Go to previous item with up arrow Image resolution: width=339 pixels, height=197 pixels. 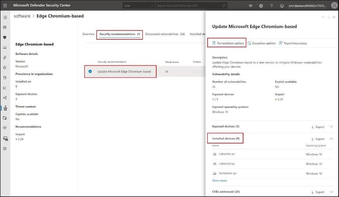(x=323, y=17)
